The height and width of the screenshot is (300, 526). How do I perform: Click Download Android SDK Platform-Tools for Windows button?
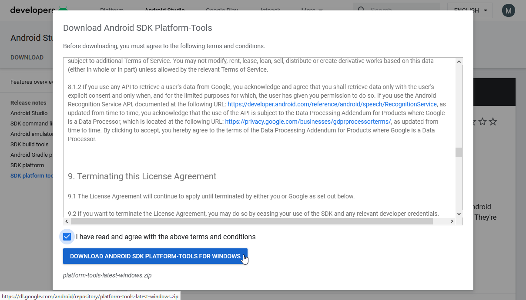coord(155,256)
